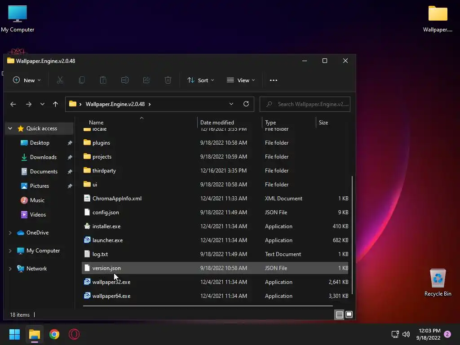Open Downloads in Quick access
The height and width of the screenshot is (345, 460).
point(43,157)
